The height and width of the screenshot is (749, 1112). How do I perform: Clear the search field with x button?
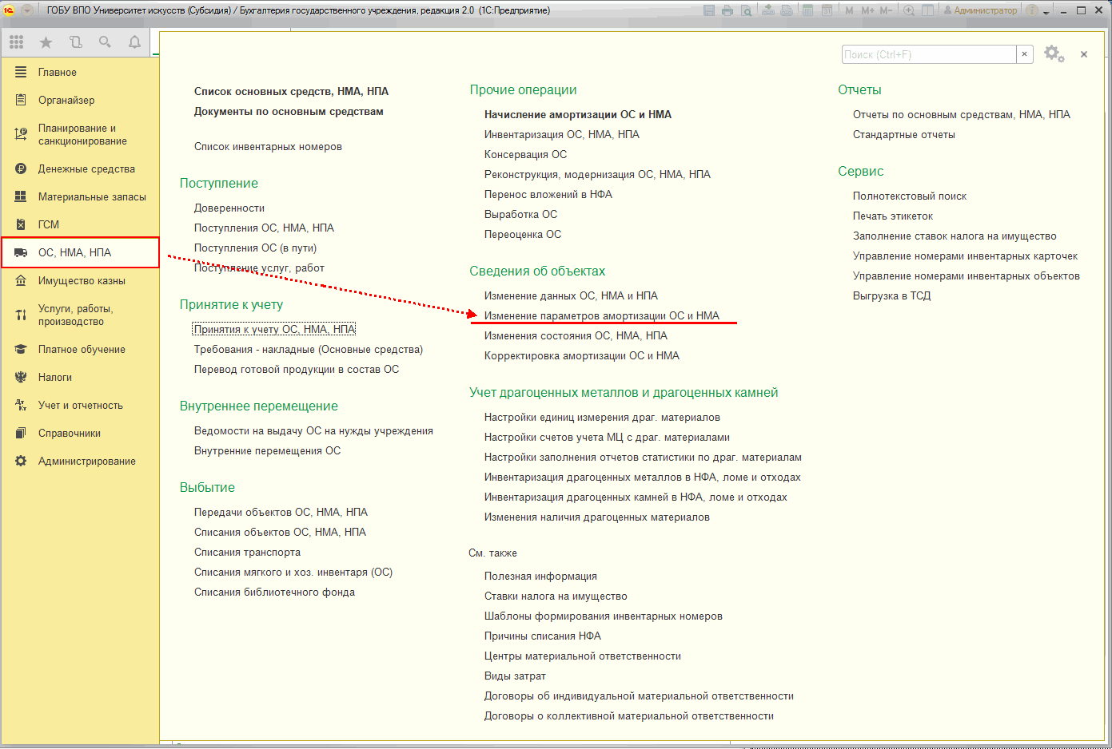click(1025, 54)
